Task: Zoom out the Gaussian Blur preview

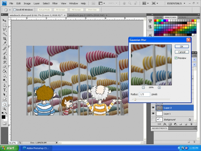Action: pyautogui.click(x=143, y=88)
